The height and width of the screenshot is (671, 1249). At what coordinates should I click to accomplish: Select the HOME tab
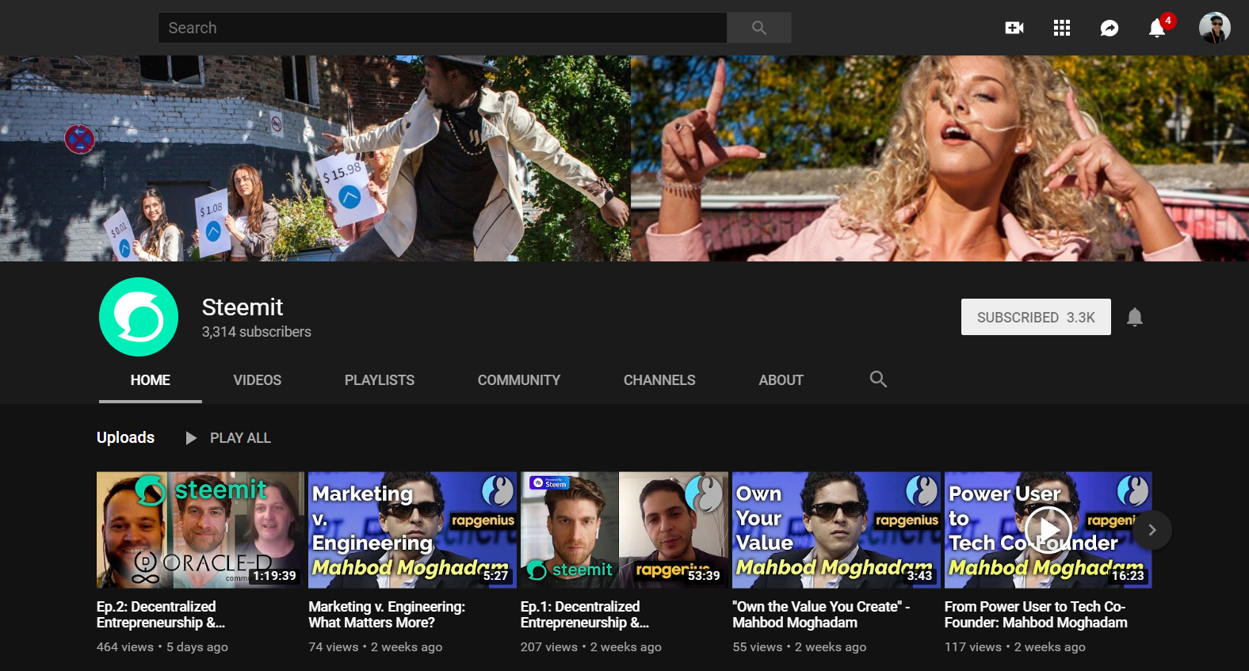(151, 380)
